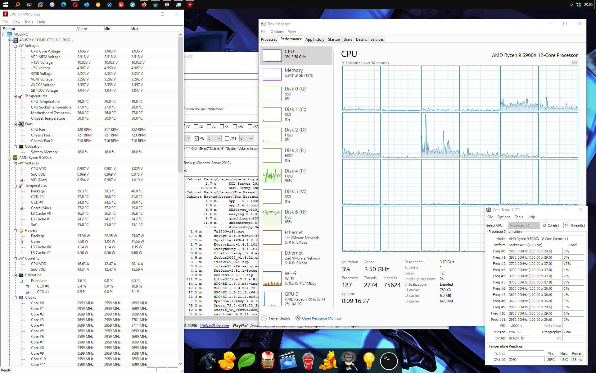Image resolution: width=596 pixels, height=373 pixels.
Task: Click Open Resource Monitor link
Action: [x=321, y=318]
